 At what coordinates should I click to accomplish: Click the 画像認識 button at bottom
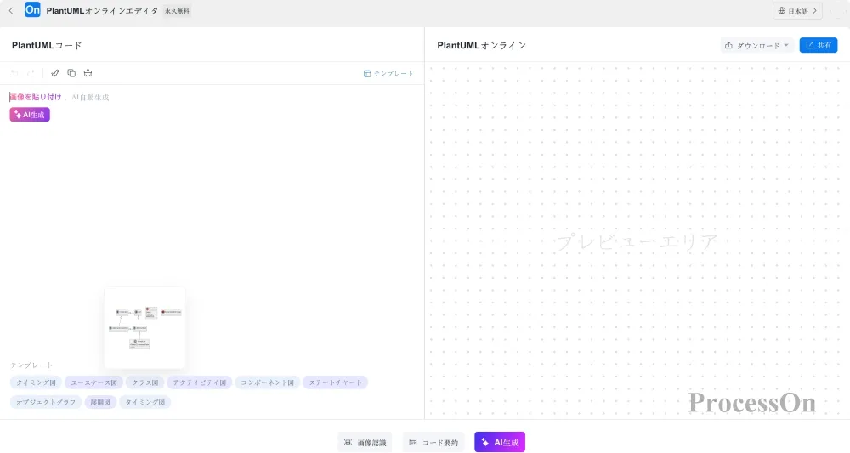coord(365,442)
